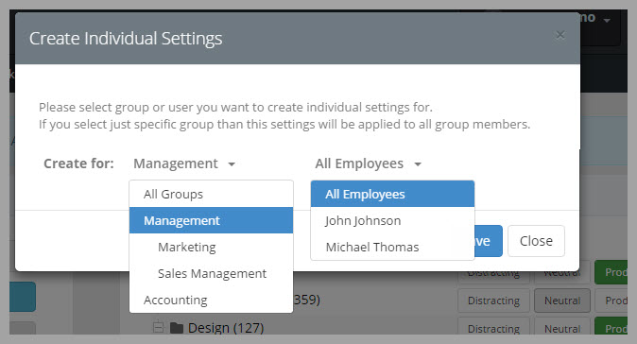Select Design (127) tree row text

[226, 328]
